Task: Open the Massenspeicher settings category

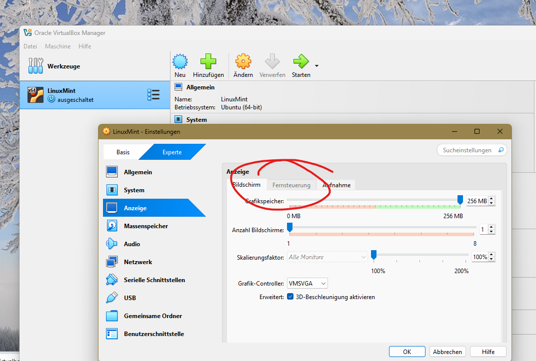Action: 154,226
